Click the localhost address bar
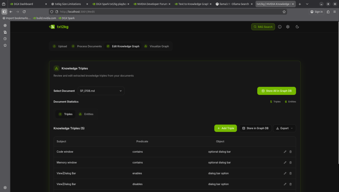Screen dimensions: 339x192 coord(166,12)
